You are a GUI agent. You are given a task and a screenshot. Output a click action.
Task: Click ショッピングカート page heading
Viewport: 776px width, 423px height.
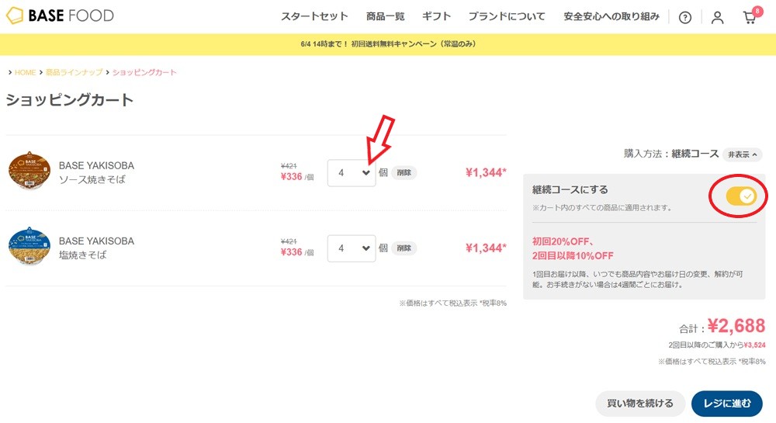(x=69, y=100)
